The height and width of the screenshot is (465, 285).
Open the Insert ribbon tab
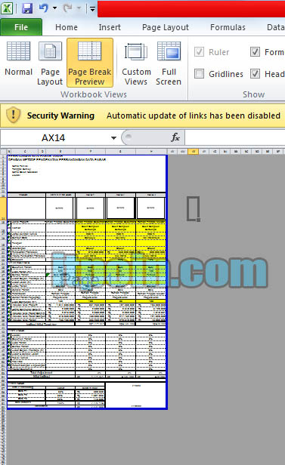[x=110, y=27]
